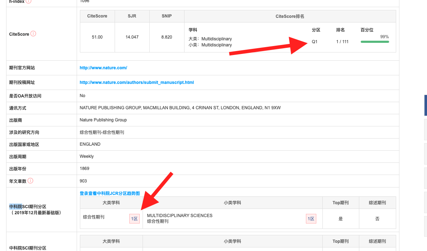
Task: Click the 综述期刊 value 否
Action: click(x=378, y=219)
